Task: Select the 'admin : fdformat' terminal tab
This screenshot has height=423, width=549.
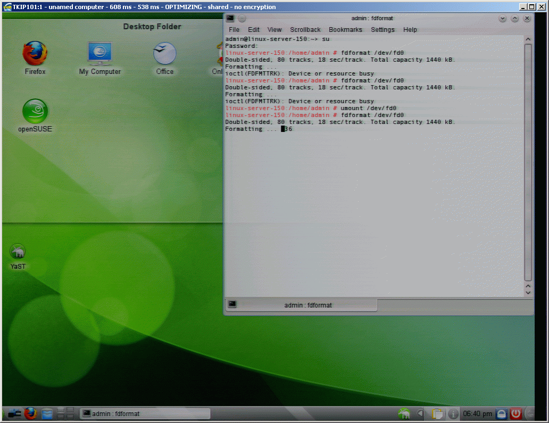Action: tap(301, 305)
